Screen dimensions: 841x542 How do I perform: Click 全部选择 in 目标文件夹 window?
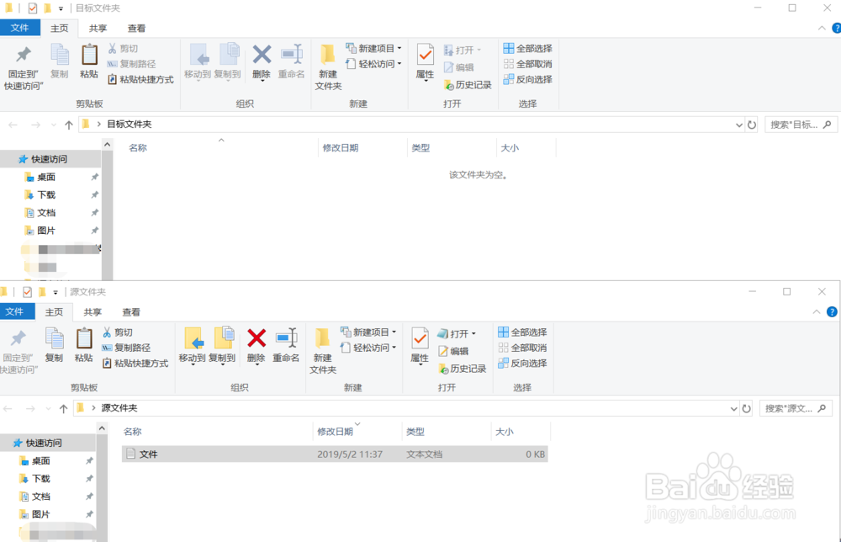click(x=528, y=48)
